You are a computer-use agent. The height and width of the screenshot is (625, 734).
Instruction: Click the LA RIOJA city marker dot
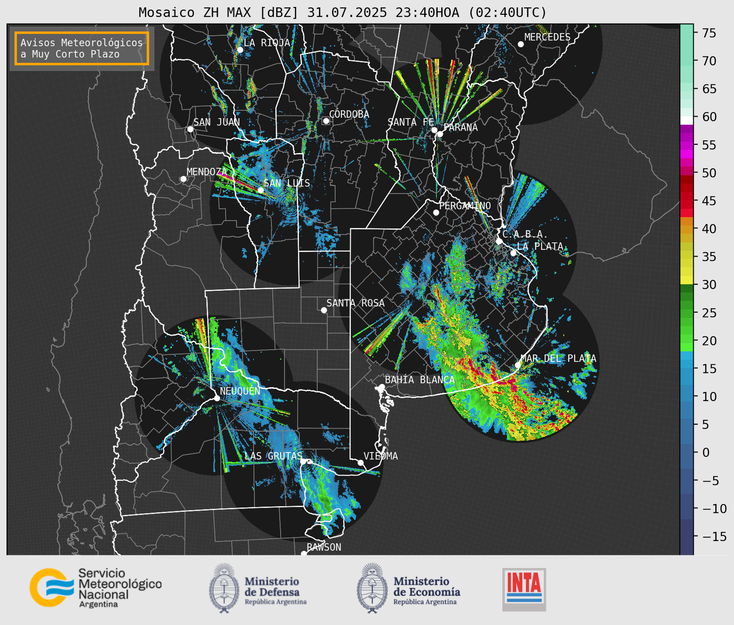tap(240, 50)
